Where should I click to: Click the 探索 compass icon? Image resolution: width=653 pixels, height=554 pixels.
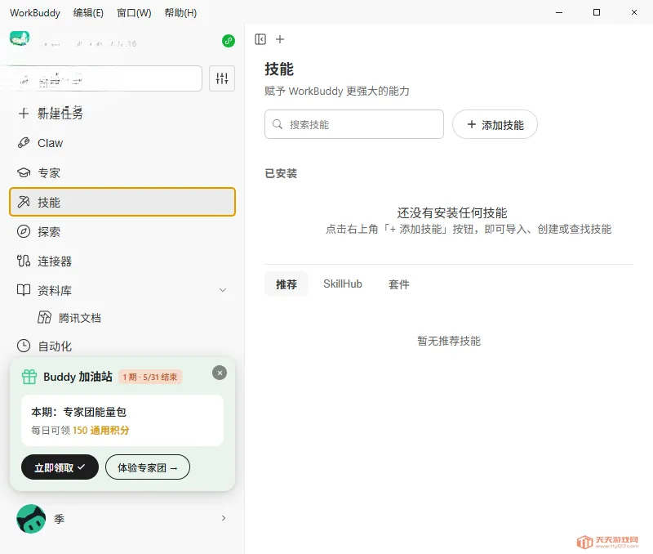tap(24, 231)
